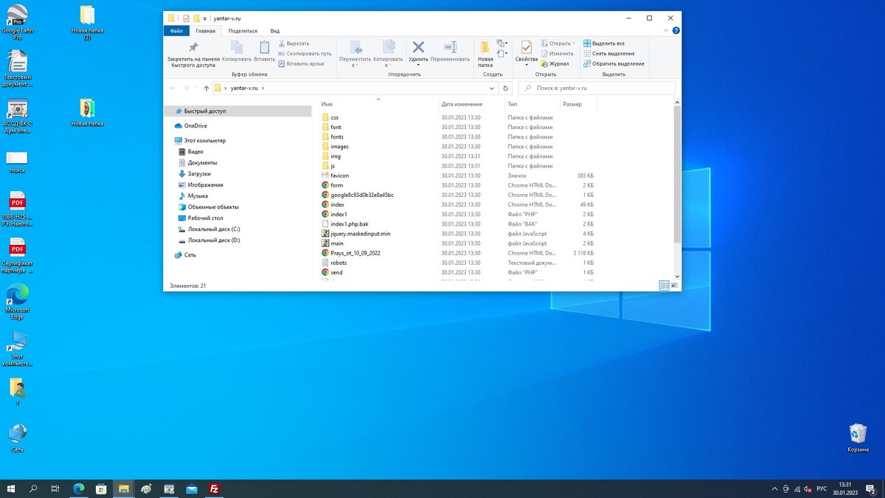
Task: Open the Quick Access Toolbar customize arrow
Action: (205, 18)
